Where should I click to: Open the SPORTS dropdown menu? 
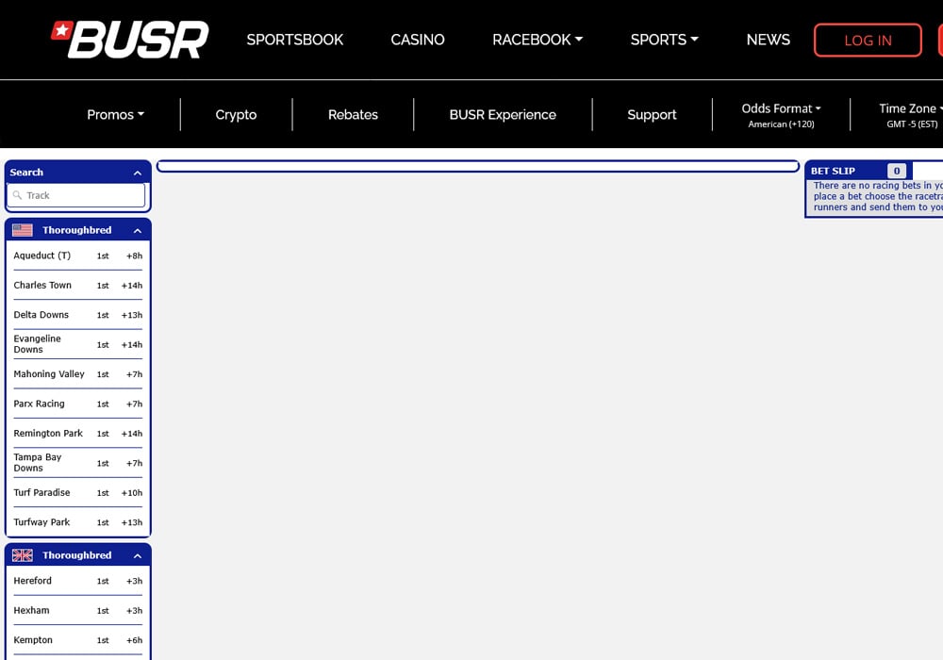tap(664, 40)
